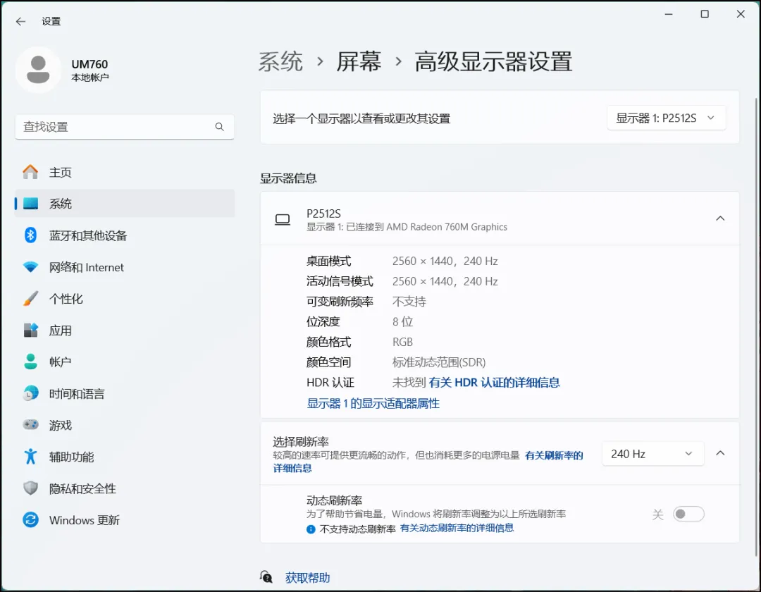The image size is (761, 592).
Task: Go to 主页 in the sidebar
Action: pos(61,173)
